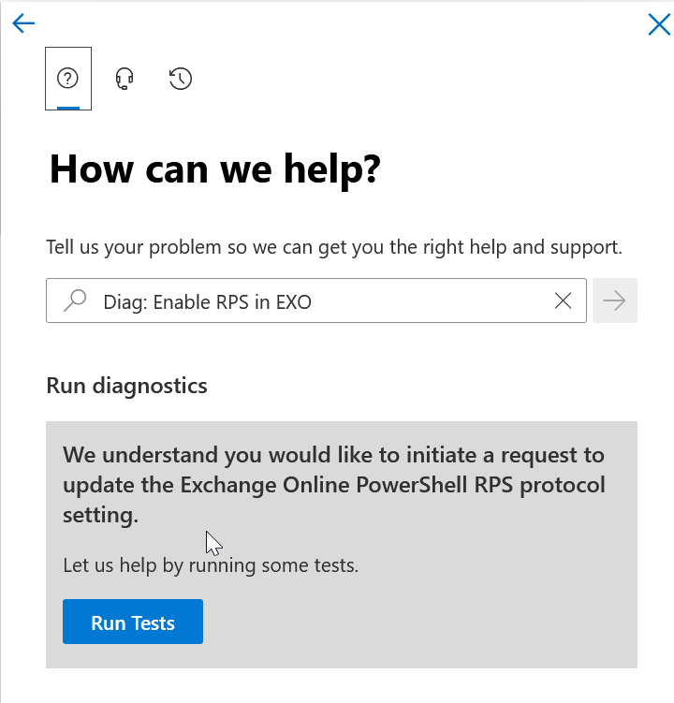
Task: Focus the Diag: Enable RPS in EXO field
Action: (x=316, y=300)
